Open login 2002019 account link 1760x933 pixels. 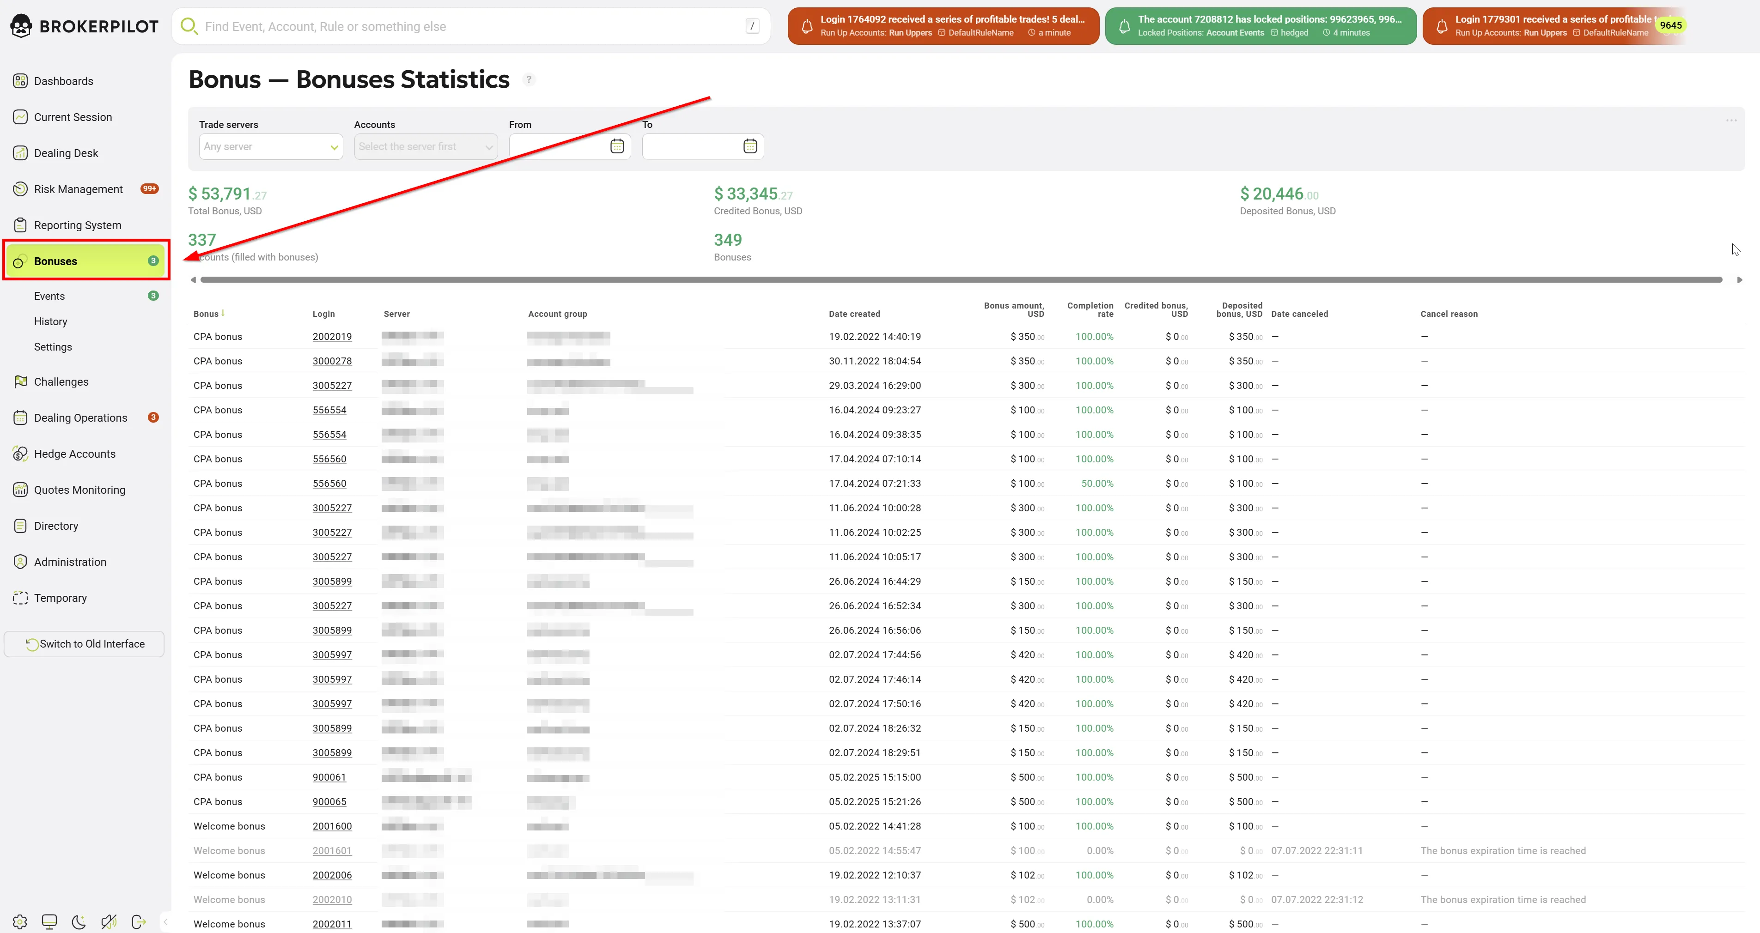point(332,337)
